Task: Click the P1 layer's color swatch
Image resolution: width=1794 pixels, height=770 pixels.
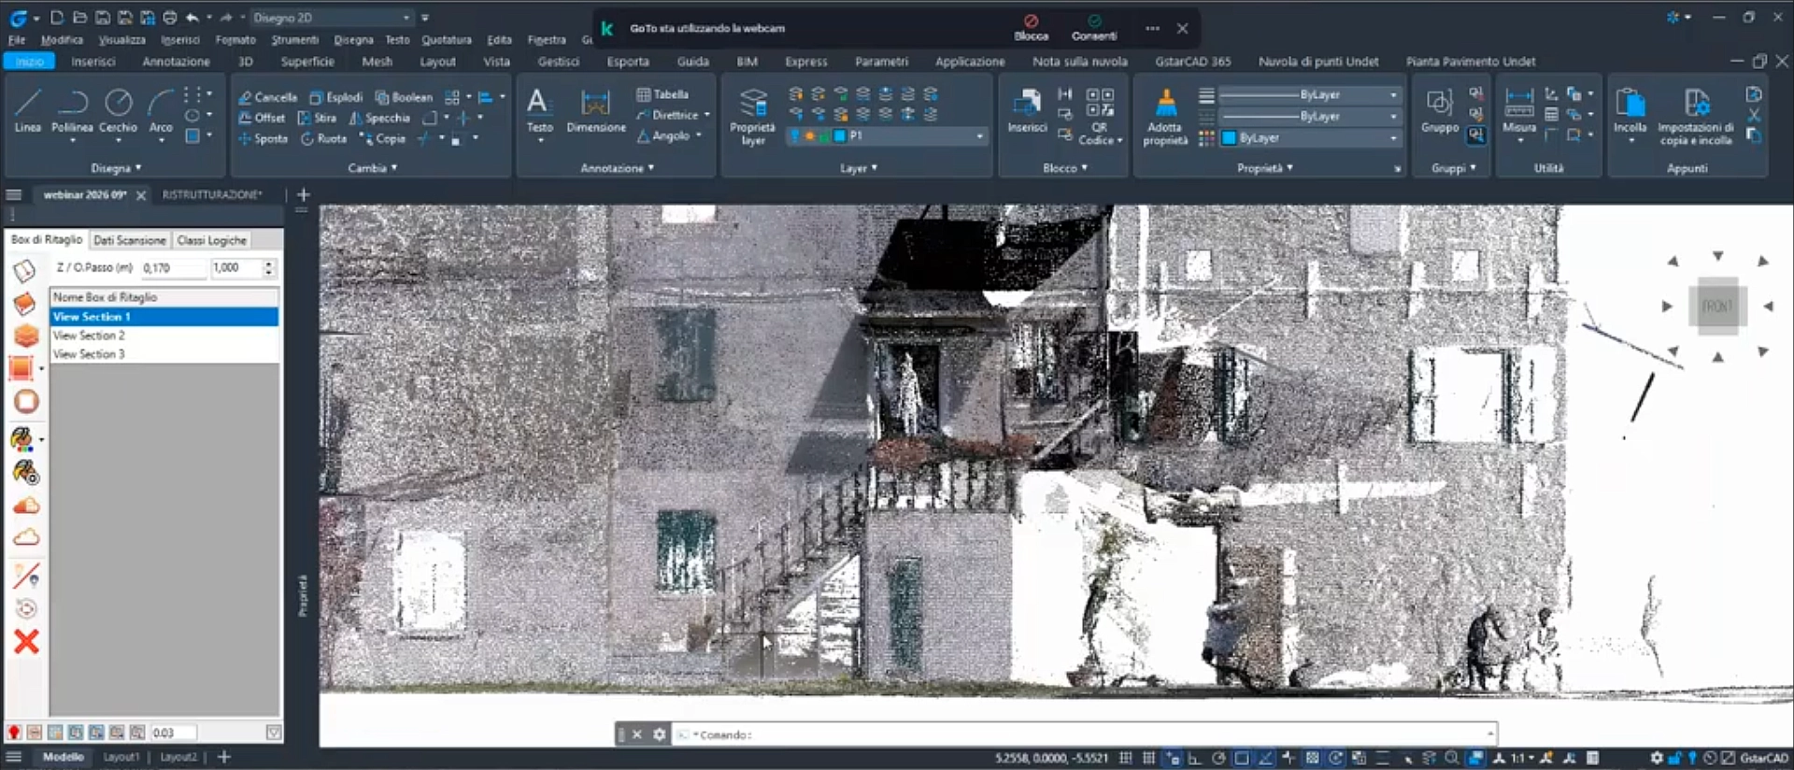Action: [x=840, y=136]
